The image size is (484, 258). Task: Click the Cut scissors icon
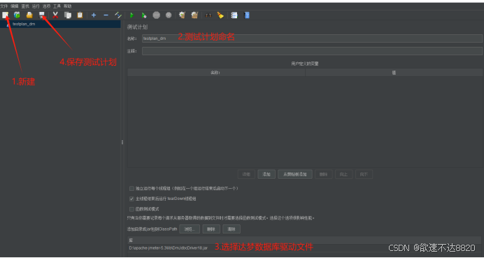pos(55,15)
